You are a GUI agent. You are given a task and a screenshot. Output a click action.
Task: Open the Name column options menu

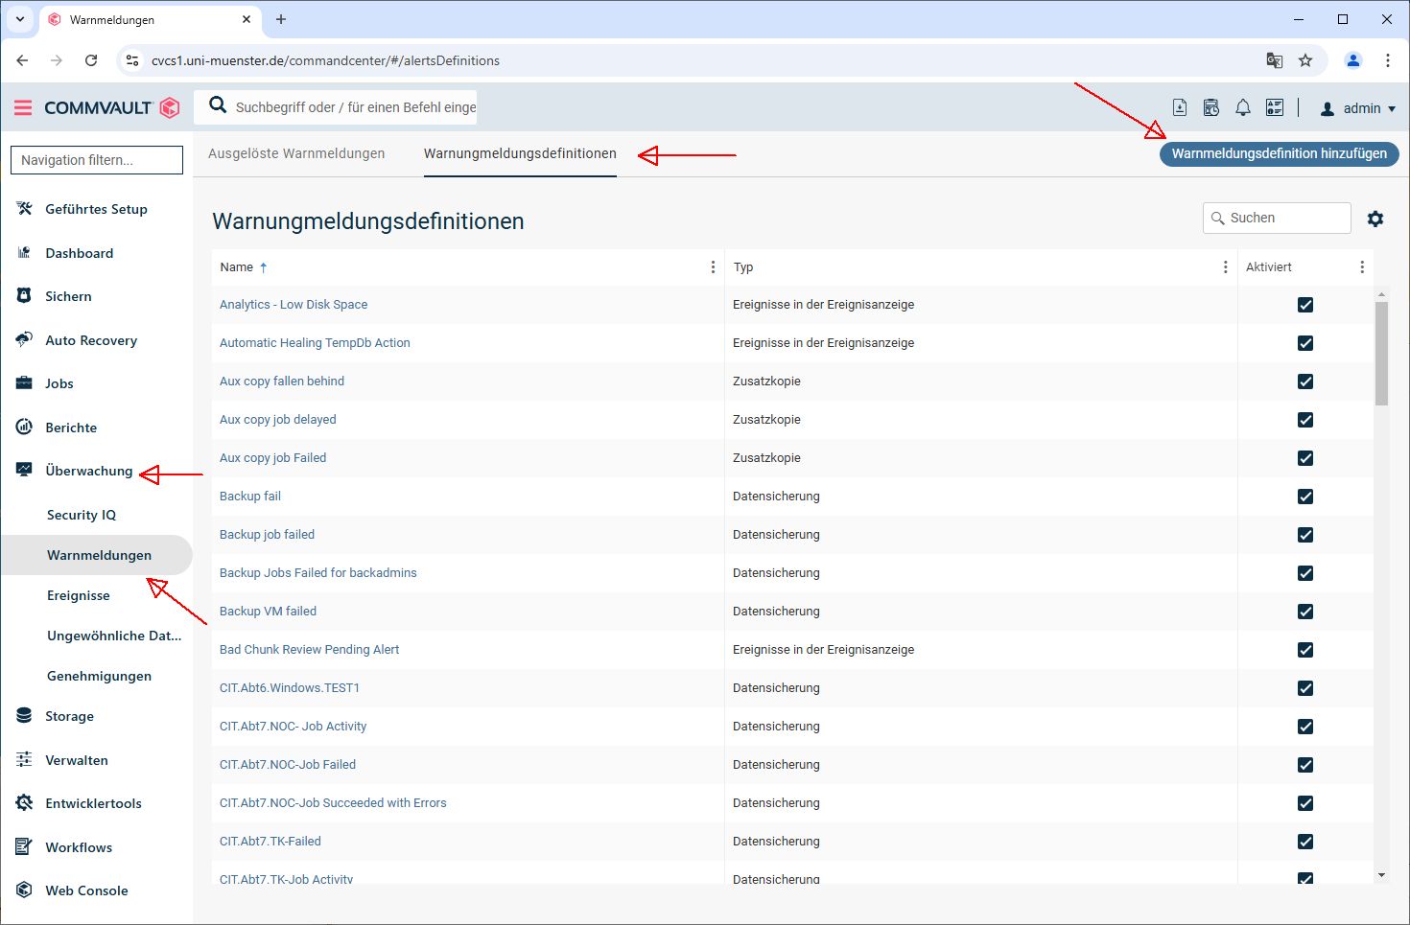(x=713, y=267)
